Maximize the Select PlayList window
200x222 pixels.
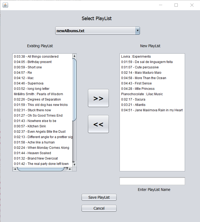tap(176, 5)
